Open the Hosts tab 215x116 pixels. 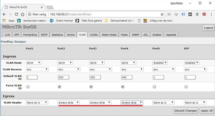(x=124, y=35)
